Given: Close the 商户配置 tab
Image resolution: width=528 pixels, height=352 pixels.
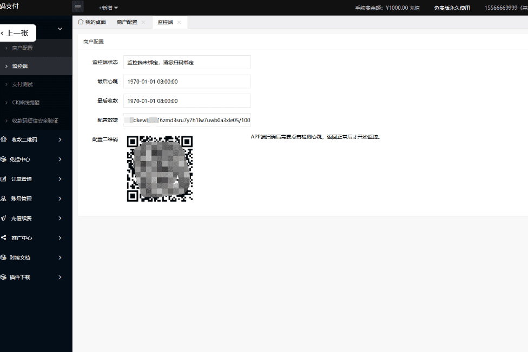Looking at the screenshot, I should click(x=143, y=22).
